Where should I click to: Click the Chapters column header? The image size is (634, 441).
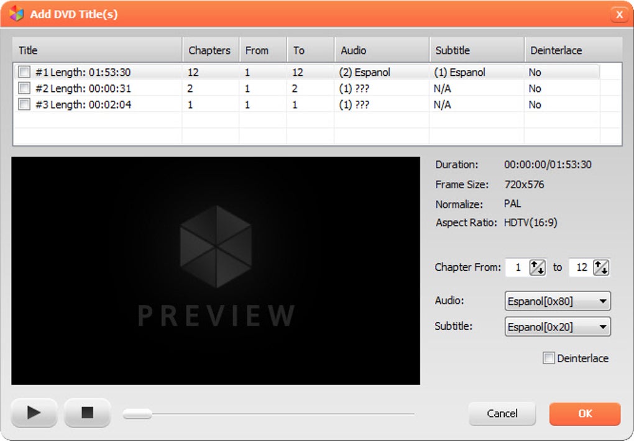tap(211, 50)
